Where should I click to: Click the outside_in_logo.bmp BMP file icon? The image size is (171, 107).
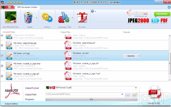tap(9, 66)
